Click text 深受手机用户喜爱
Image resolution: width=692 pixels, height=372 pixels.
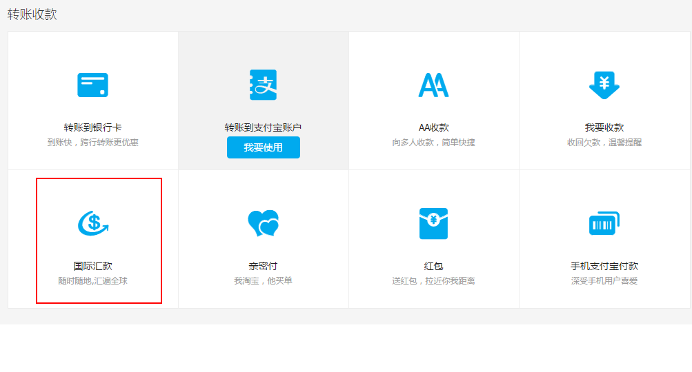(x=604, y=281)
